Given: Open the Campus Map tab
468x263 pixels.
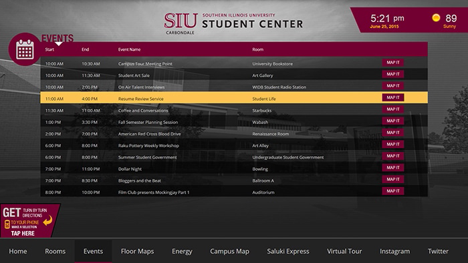Looking at the screenshot, I should pyautogui.click(x=229, y=251).
